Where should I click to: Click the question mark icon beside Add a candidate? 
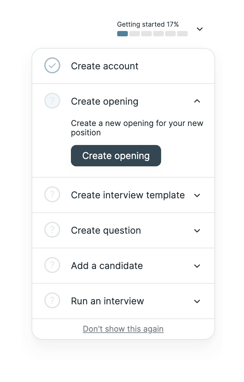click(52, 265)
